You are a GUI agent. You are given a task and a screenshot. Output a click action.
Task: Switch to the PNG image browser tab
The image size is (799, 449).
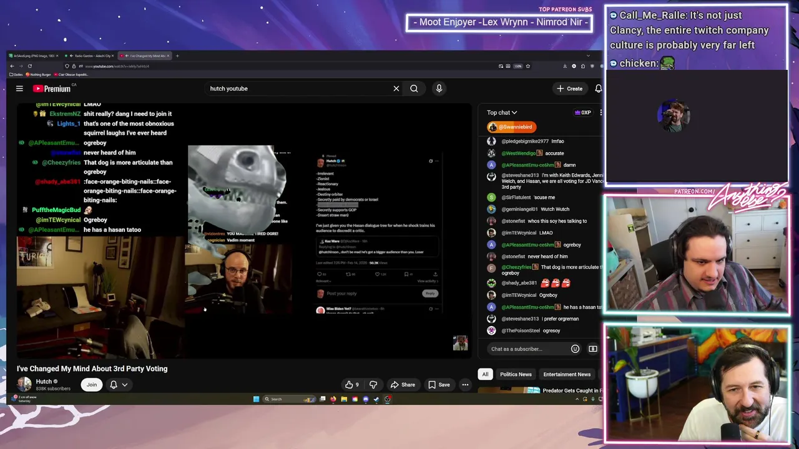tap(33, 56)
